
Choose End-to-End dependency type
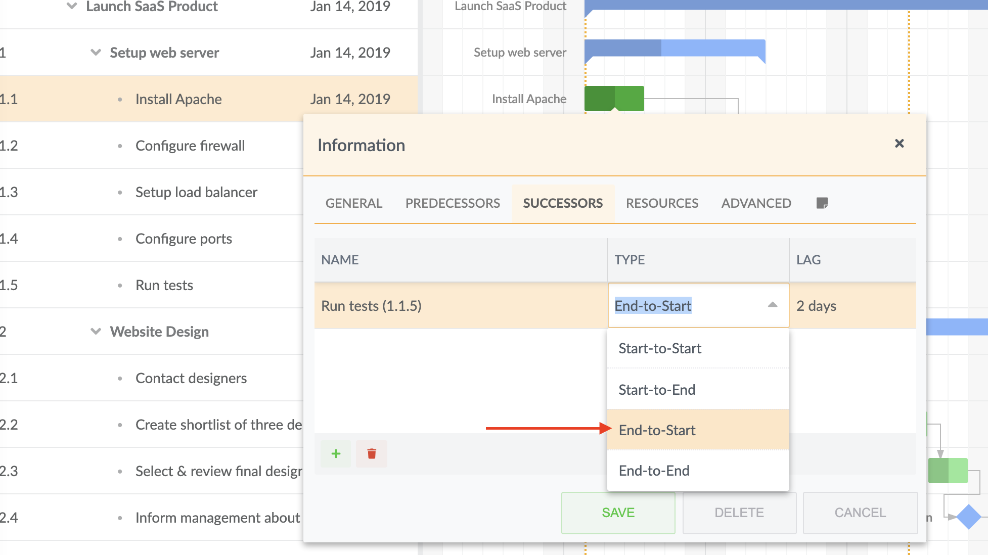[x=654, y=471]
